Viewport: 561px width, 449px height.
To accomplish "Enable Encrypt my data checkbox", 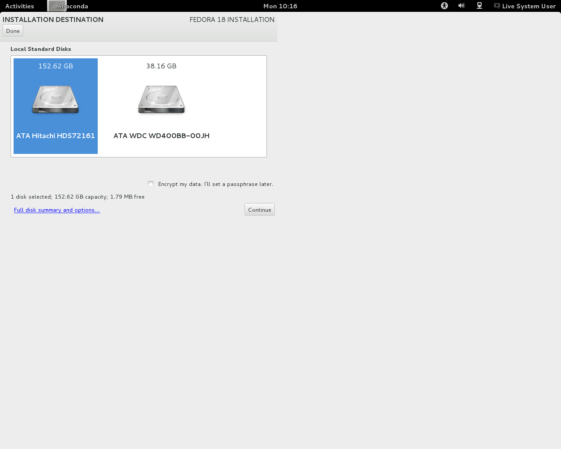I will pyautogui.click(x=151, y=184).
